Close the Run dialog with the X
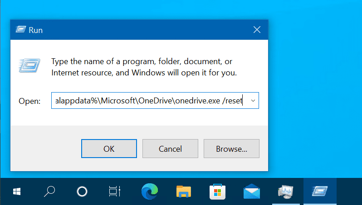 tap(257, 30)
